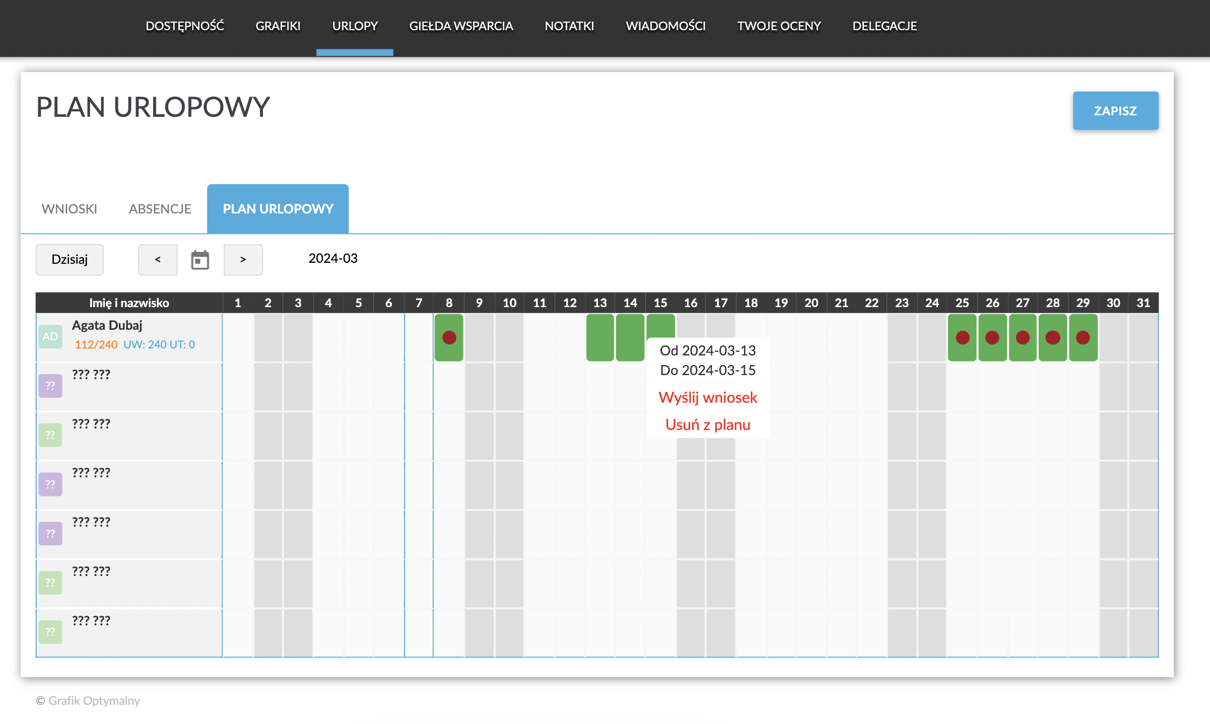The height and width of the screenshot is (724, 1210).
Task: Open DELEGACJE in the top navigation
Action: point(885,26)
